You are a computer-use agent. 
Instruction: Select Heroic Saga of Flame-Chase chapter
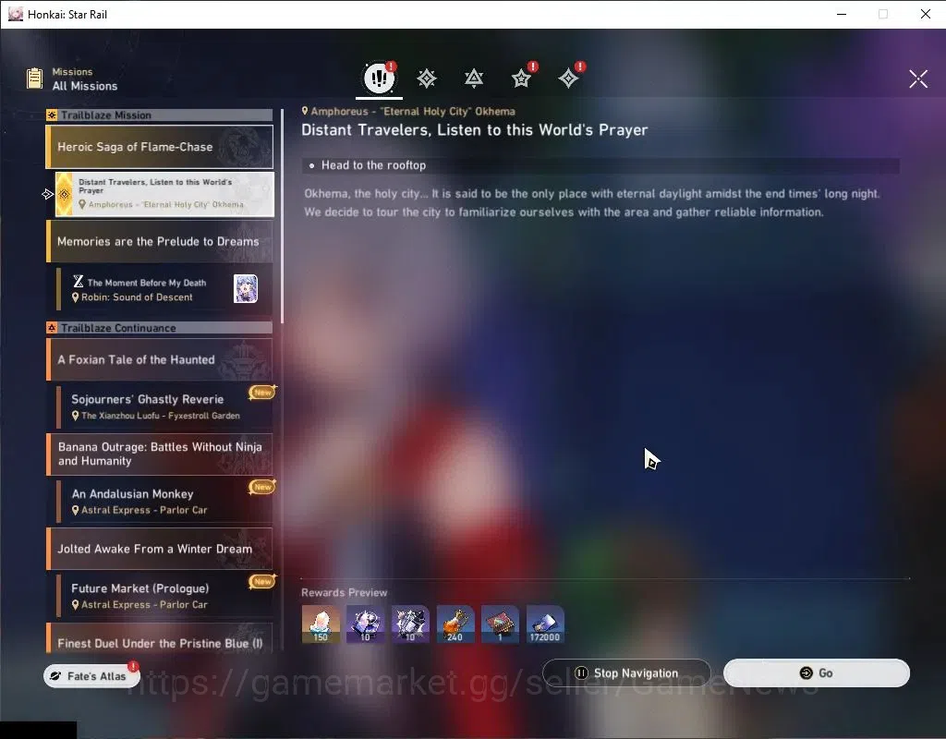(159, 147)
